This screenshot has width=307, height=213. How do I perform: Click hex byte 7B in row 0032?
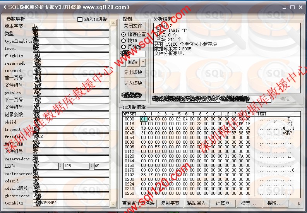point(143,128)
